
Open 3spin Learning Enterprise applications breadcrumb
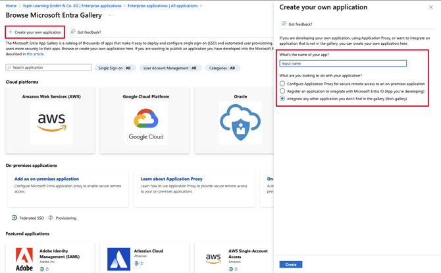[x=72, y=6]
